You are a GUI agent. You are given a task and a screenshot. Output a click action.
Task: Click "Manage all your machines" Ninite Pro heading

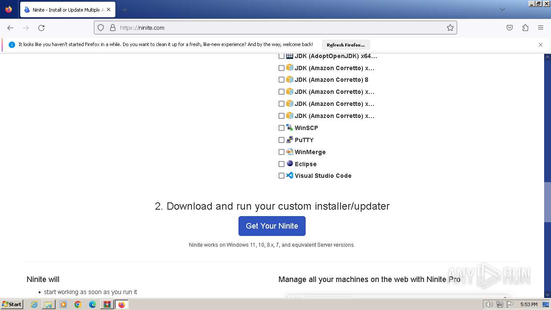click(x=369, y=279)
